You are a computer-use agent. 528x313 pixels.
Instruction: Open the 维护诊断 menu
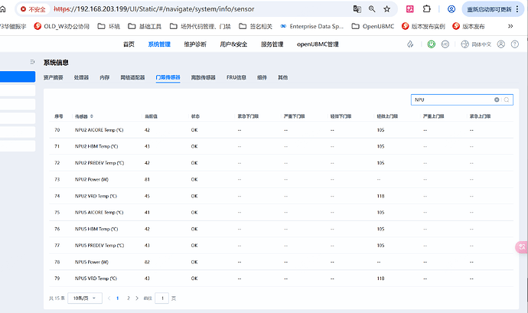click(x=195, y=44)
